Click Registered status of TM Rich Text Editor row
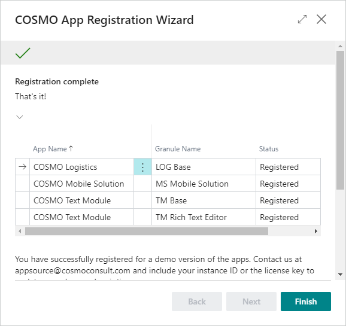Screen dimensions: 346x326 tap(288, 217)
